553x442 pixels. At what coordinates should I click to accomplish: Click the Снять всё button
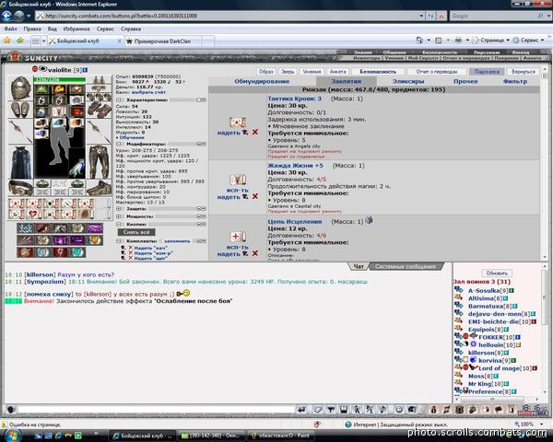click(136, 232)
